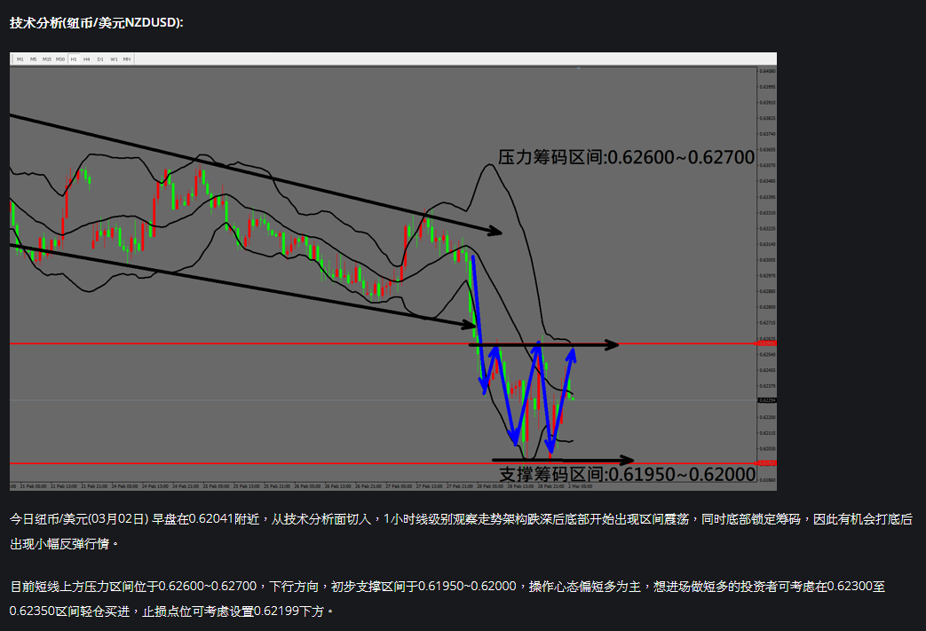Click the 支撑筹码区间:0.61950~0.62000 chart label
This screenshot has width=926, height=631.
(x=627, y=474)
